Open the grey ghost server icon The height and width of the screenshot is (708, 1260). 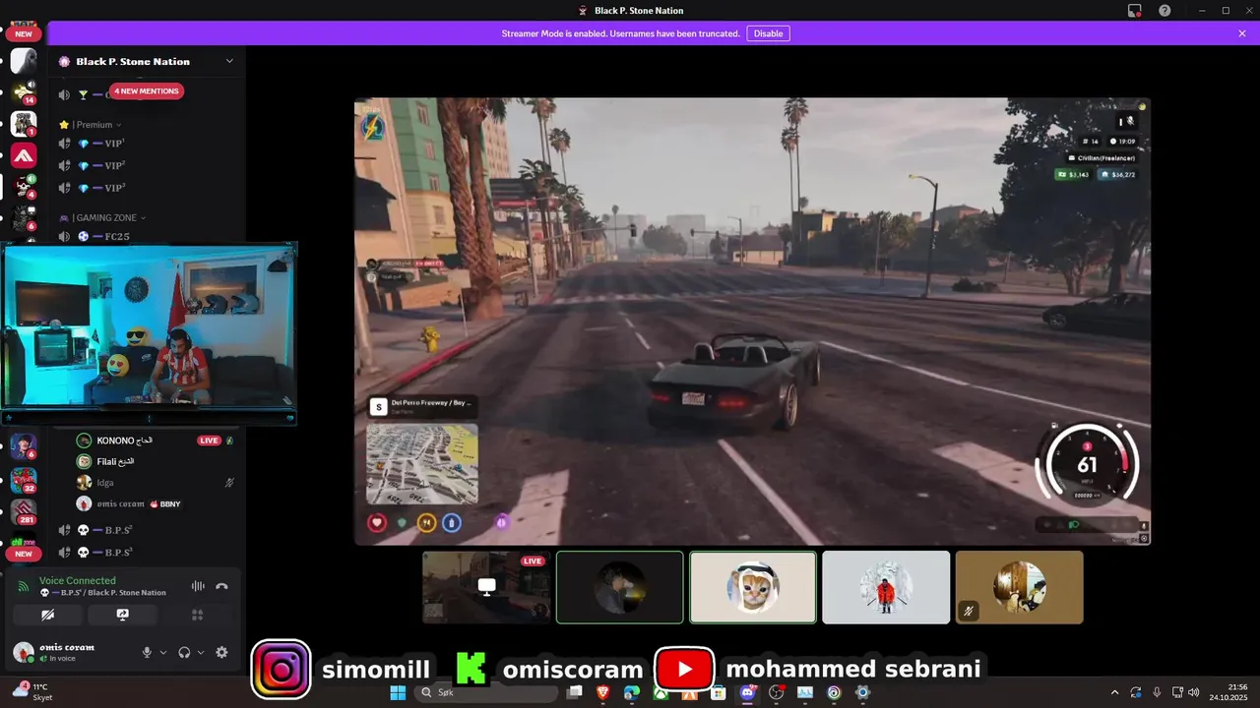tap(23, 61)
